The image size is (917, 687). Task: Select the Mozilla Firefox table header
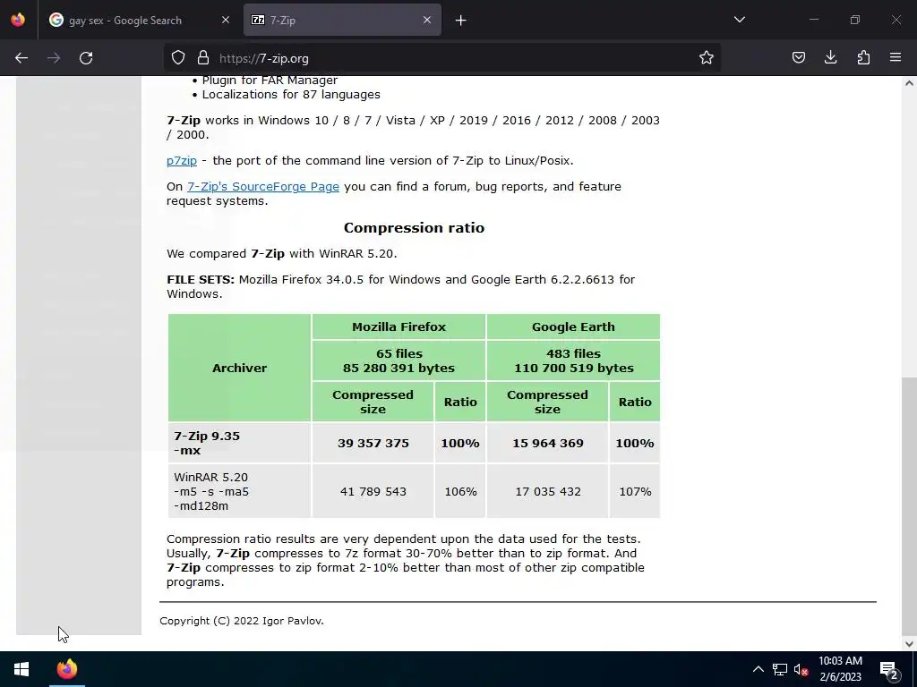(399, 327)
